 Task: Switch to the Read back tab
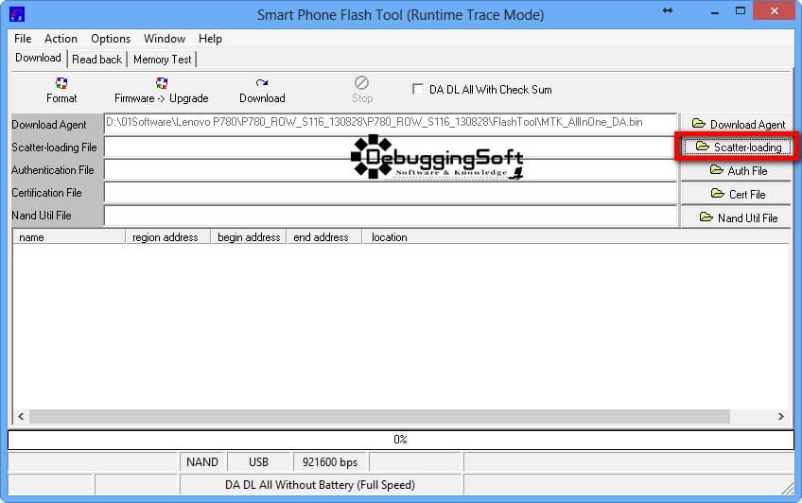[x=97, y=60]
